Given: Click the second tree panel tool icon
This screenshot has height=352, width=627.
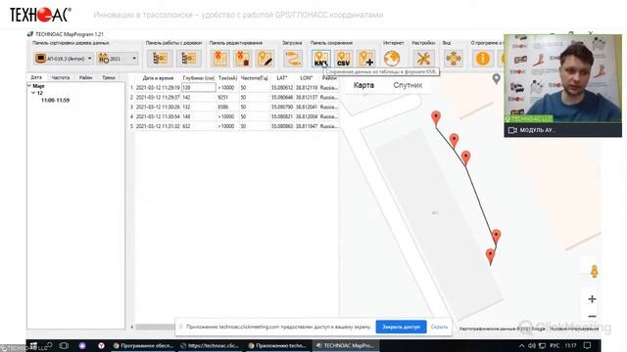Looking at the screenshot, I should [x=189, y=59].
